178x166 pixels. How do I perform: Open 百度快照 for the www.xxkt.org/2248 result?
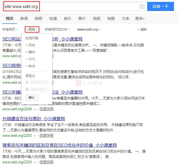(46, 109)
